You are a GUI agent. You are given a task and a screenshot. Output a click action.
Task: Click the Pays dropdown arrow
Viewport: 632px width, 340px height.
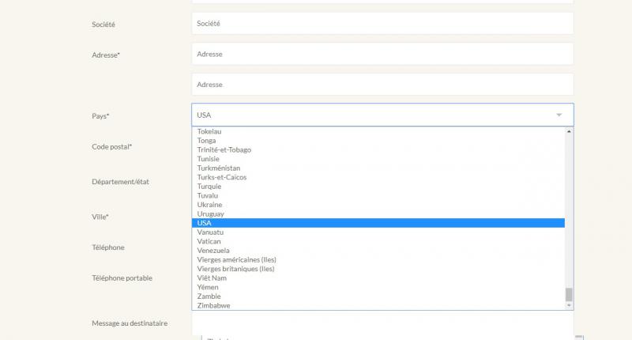[559, 115]
